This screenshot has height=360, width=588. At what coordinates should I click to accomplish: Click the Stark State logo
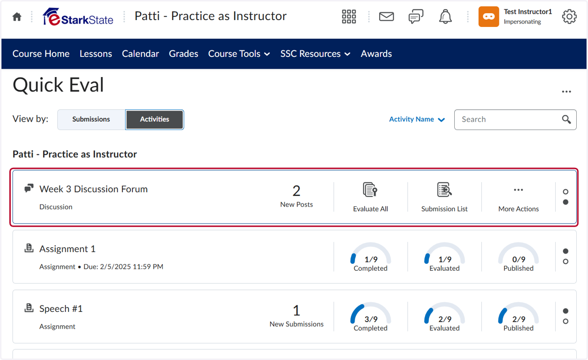[78, 17]
